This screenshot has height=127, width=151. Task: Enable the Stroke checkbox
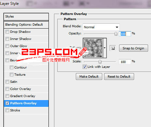pos(7,110)
